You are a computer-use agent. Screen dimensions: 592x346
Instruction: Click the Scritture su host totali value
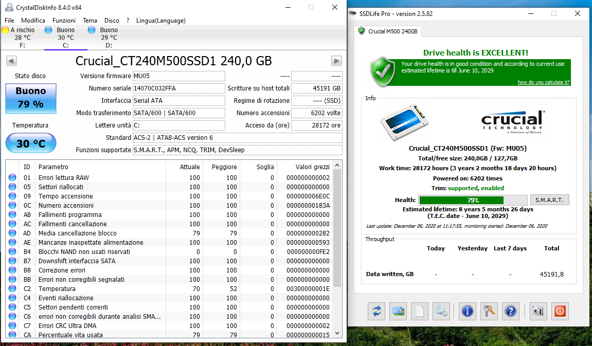pyautogui.click(x=317, y=88)
